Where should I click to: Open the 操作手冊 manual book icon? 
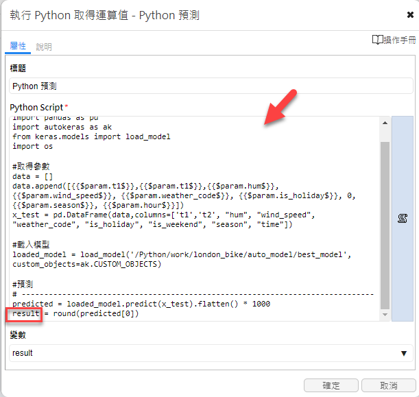pyautogui.click(x=378, y=40)
